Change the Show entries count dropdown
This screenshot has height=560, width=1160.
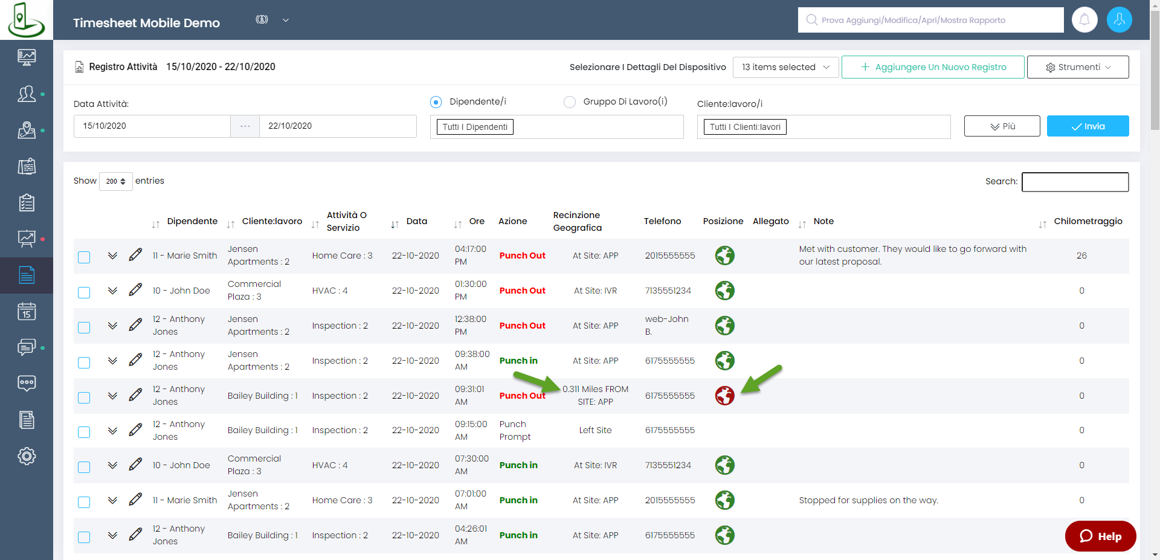click(x=115, y=181)
